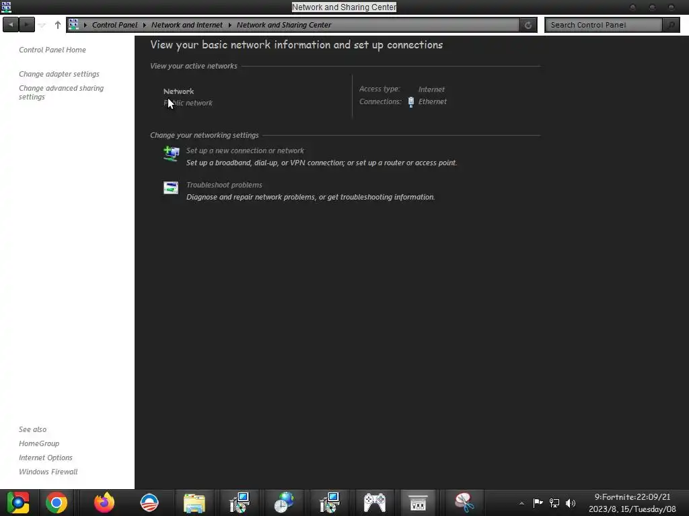Screen dimensions: 689x516
Task: Expand the arrow after Control Panel breadcrumb
Action: [x=144, y=25]
